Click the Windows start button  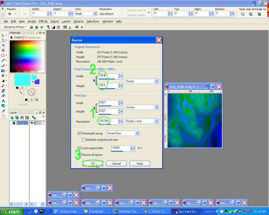(x=11, y=212)
